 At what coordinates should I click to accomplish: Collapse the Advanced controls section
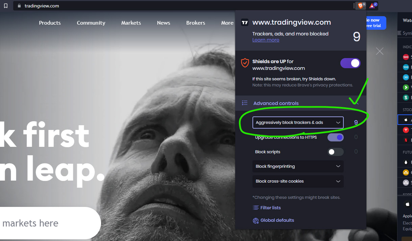tap(301, 103)
